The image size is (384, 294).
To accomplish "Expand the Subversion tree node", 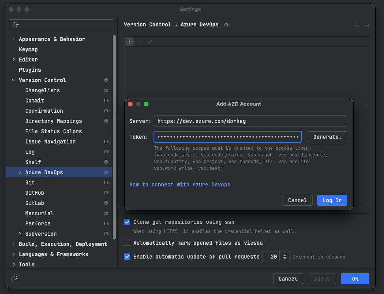I will 20,234.
